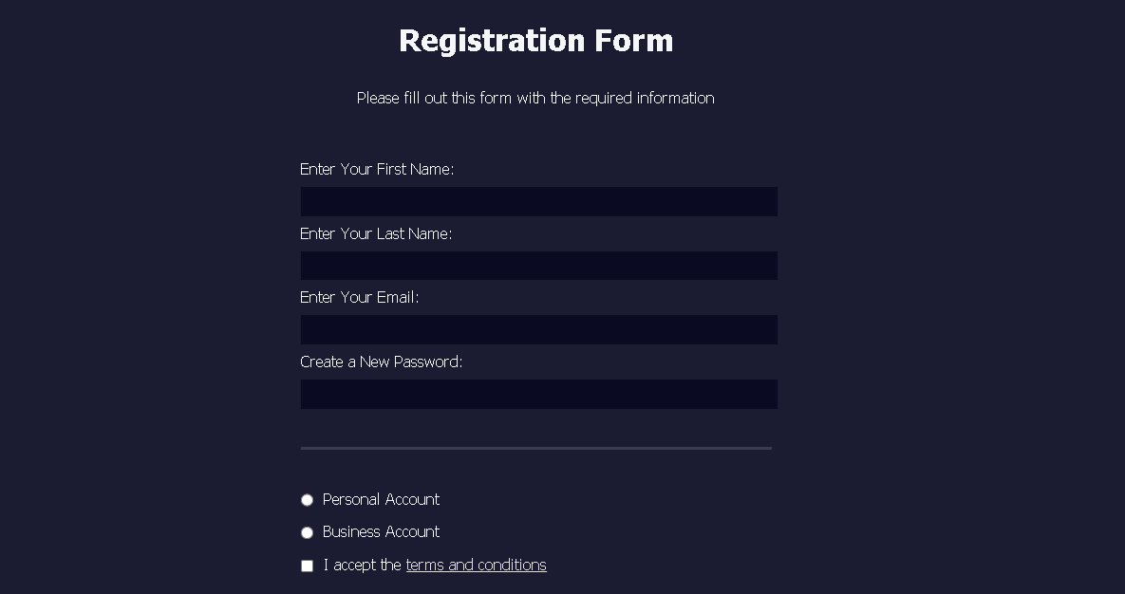Click the form instructions subtitle text
The image size is (1125, 594).
tap(536, 98)
